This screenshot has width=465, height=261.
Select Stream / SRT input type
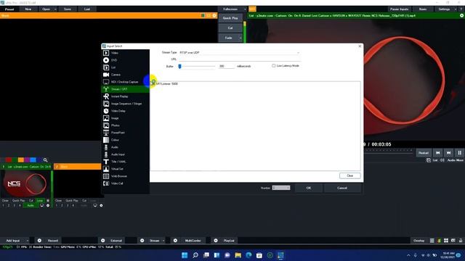tap(125, 89)
